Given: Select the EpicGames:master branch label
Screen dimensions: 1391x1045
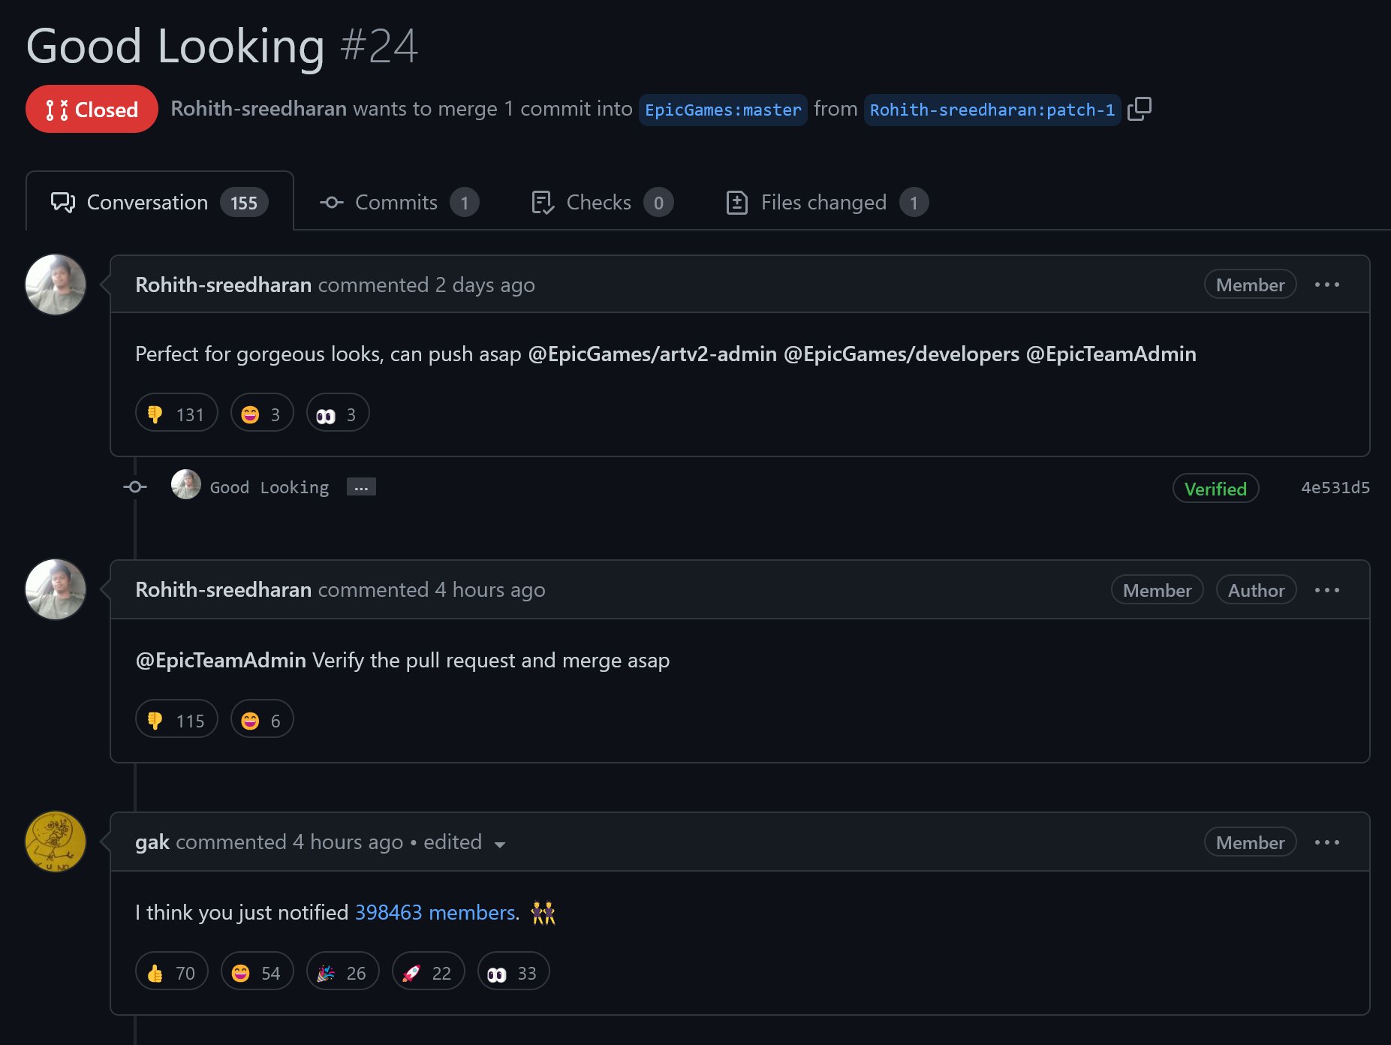Looking at the screenshot, I should click(x=722, y=110).
